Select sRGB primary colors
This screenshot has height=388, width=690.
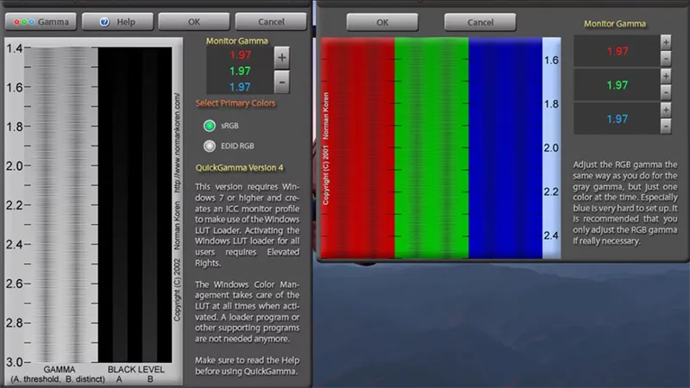click(x=210, y=125)
